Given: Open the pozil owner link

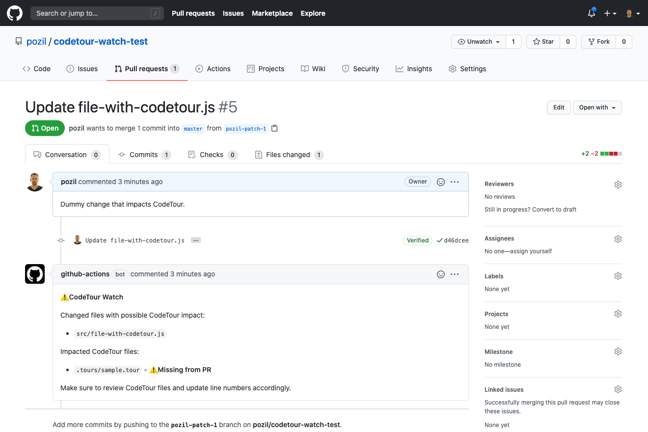Looking at the screenshot, I should click(x=36, y=42).
